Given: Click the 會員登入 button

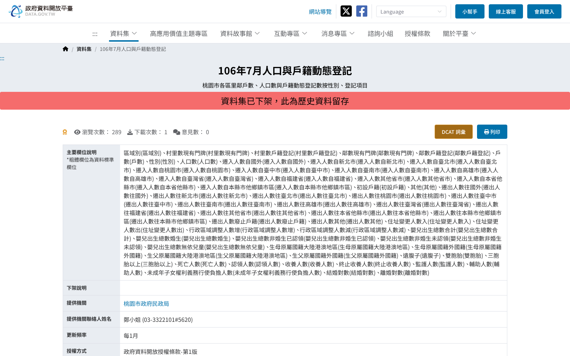Looking at the screenshot, I should coord(544,11).
